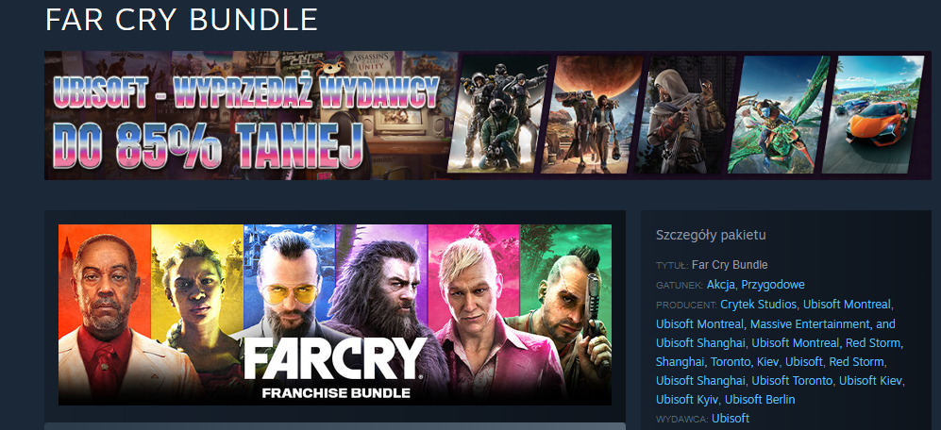Click the Star Wars Outlaws banner artwork

click(592, 114)
